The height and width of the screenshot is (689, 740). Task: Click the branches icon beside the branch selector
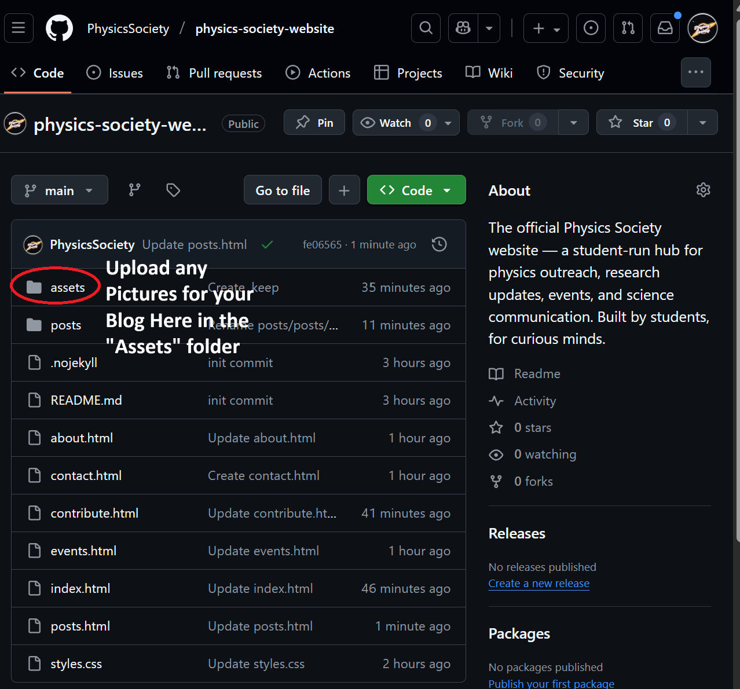point(134,189)
